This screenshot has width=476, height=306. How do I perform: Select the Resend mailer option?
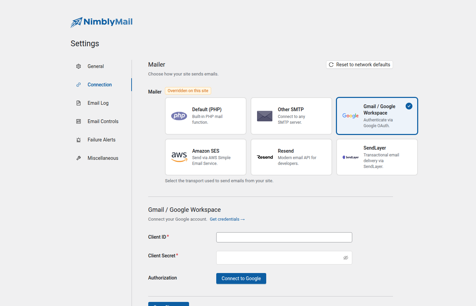[x=291, y=157]
